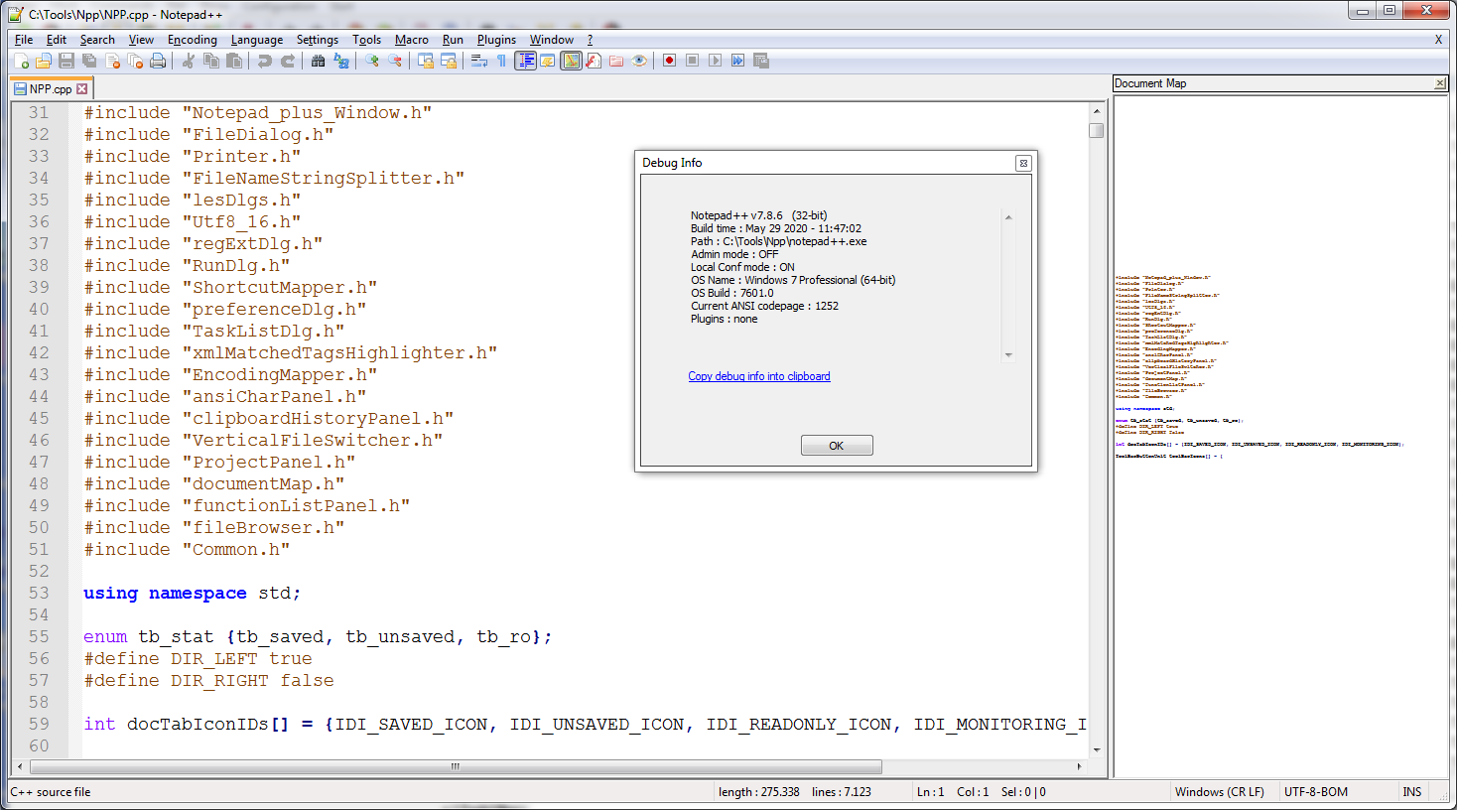Viewport: 1457px width, 810px height.
Task: Open the Encoding menu
Action: pos(192,40)
